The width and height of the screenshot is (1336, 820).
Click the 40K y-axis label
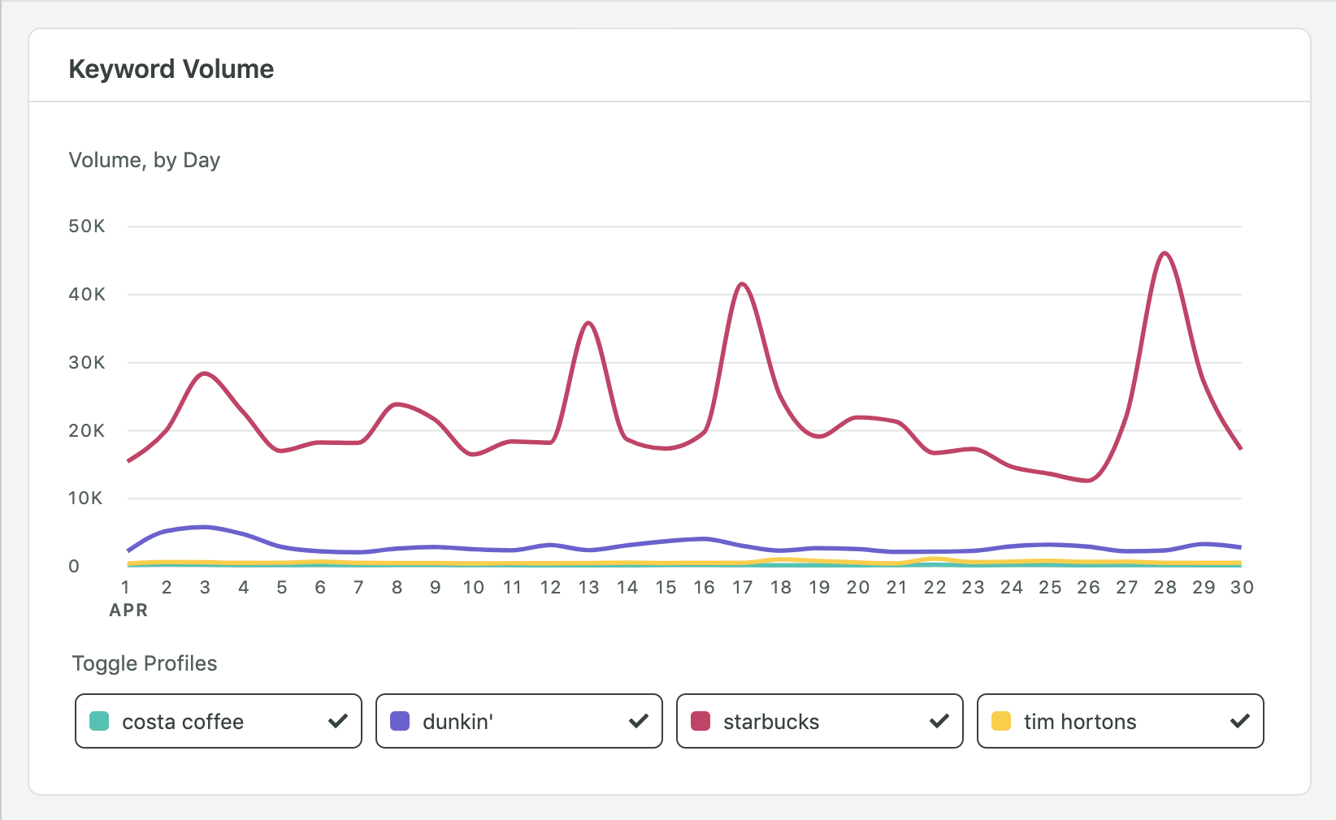(x=87, y=295)
